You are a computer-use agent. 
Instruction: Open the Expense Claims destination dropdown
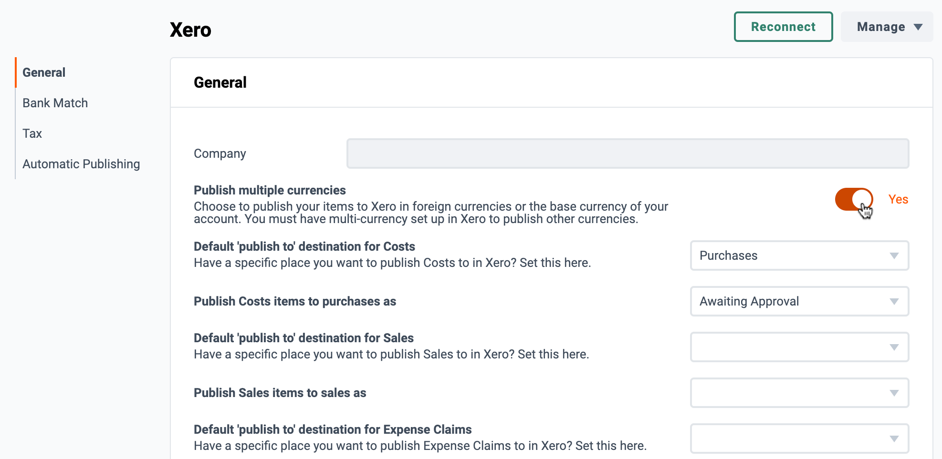[x=799, y=439]
